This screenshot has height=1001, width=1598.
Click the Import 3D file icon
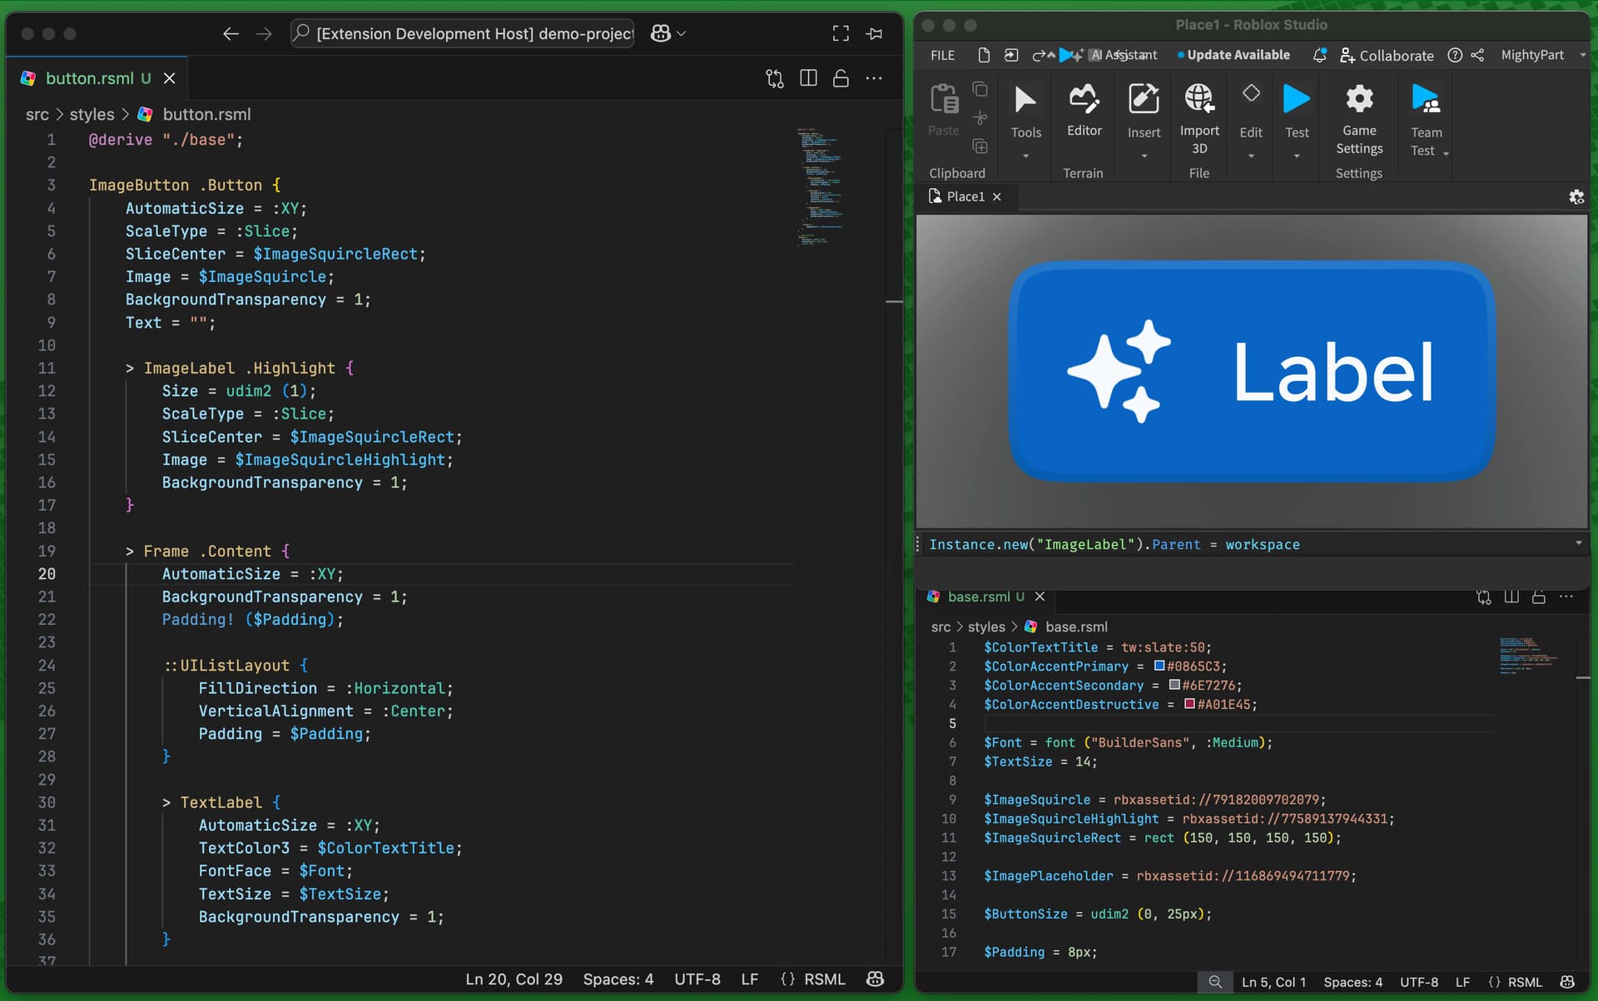(x=1198, y=99)
